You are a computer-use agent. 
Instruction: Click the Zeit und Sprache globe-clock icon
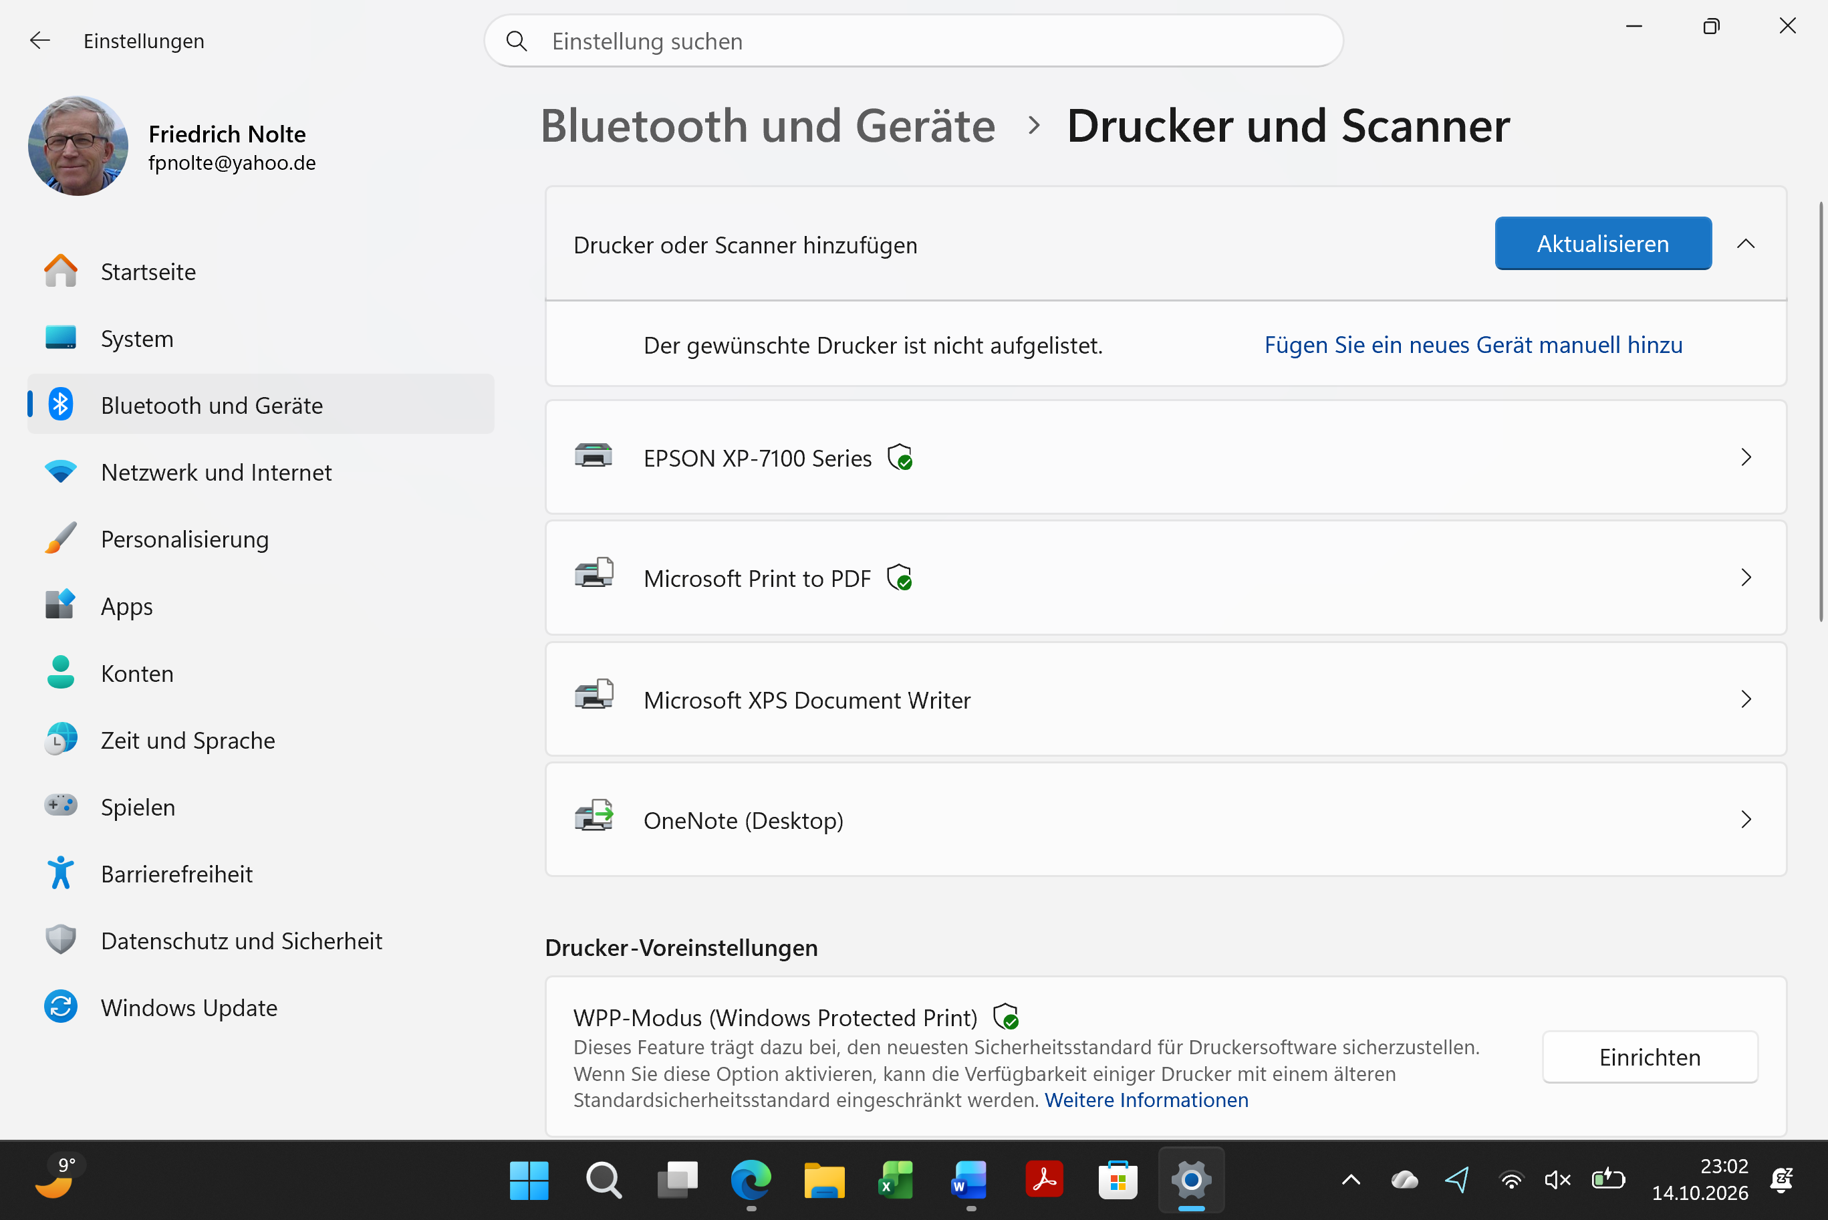pyautogui.click(x=61, y=739)
